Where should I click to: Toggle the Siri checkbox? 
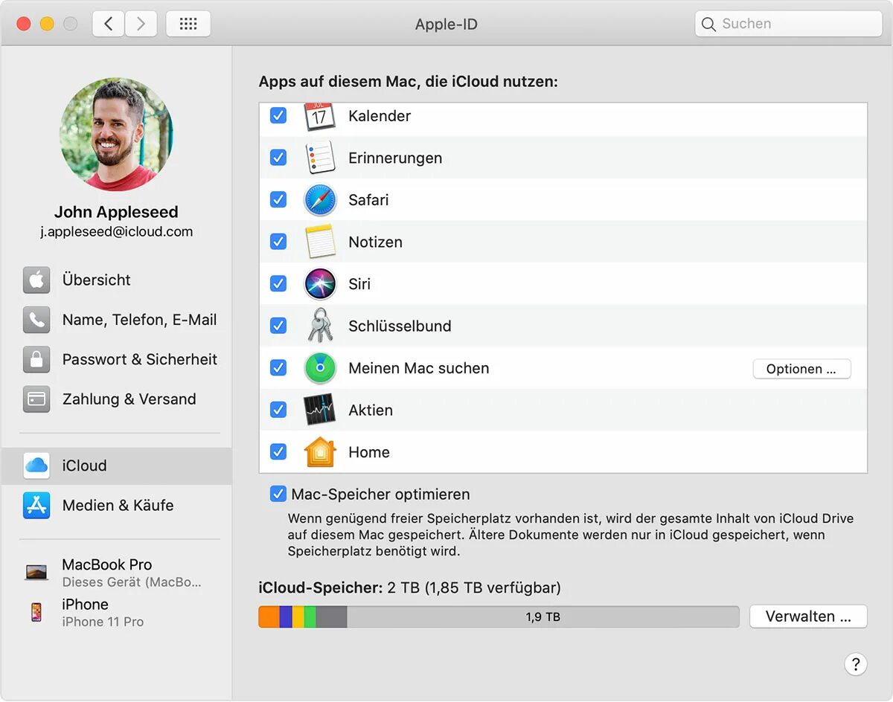coord(278,284)
